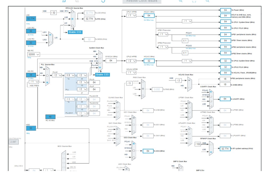Select HSI input in System Clock Mux

pyautogui.click(x=100, y=58)
